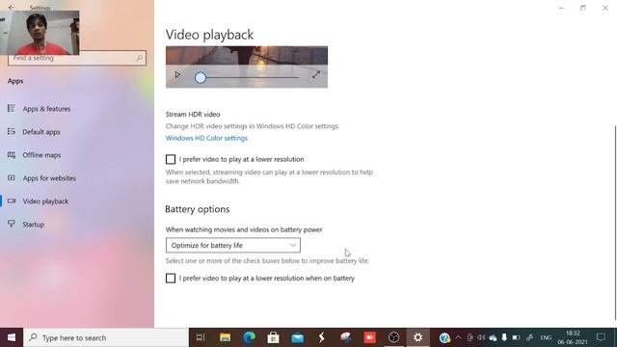Open File Explorer from taskbar
The width and height of the screenshot is (617, 347).
pos(225,337)
